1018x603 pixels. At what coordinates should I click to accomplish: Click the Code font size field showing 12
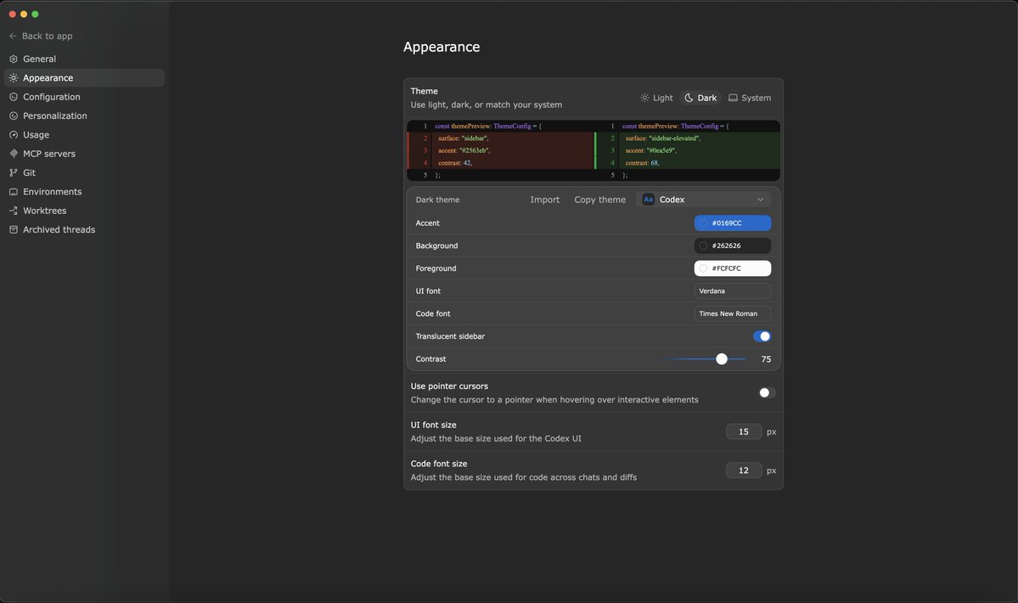point(744,471)
